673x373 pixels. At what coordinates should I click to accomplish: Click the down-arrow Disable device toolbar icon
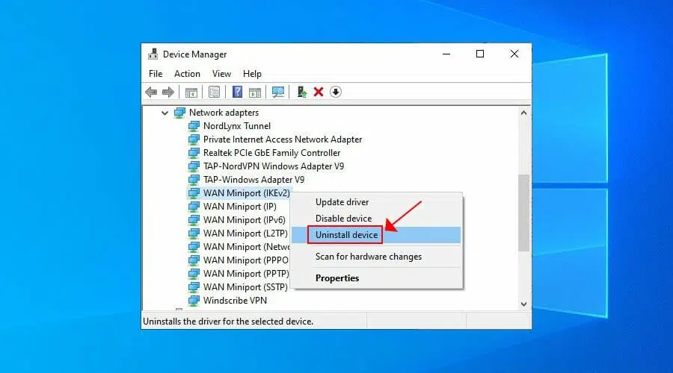(x=336, y=92)
